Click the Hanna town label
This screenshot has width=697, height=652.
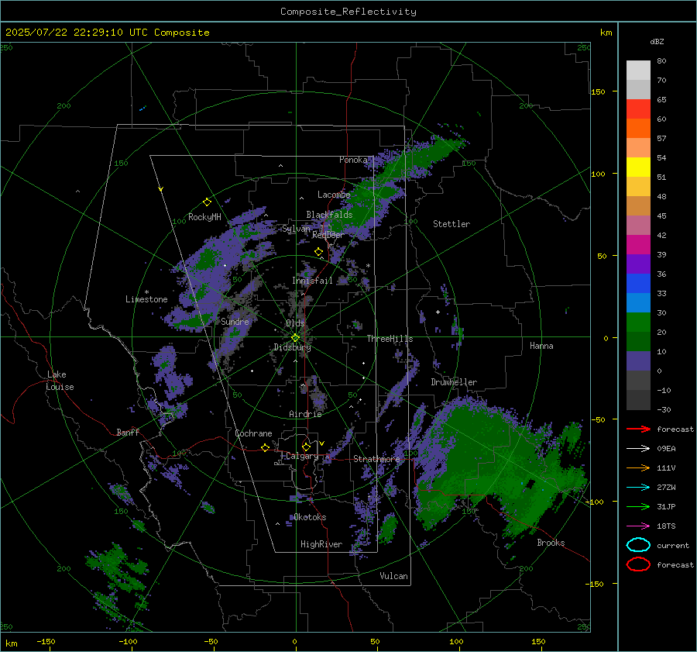(541, 346)
